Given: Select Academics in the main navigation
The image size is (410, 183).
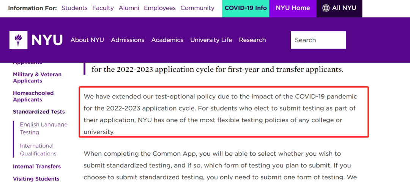Looking at the screenshot, I should click(x=167, y=40).
